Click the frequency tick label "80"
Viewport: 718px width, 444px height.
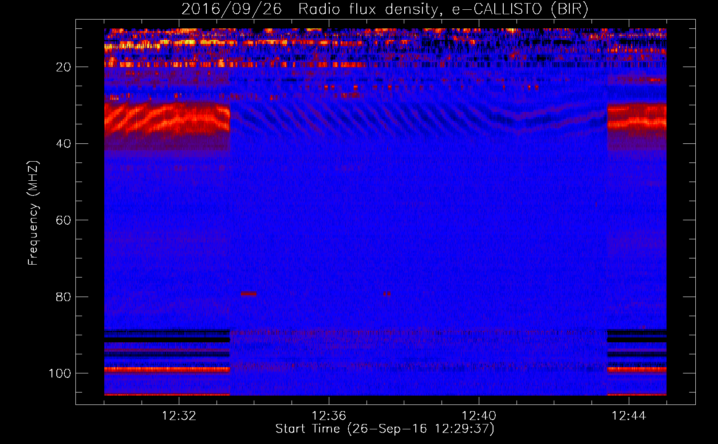64,297
